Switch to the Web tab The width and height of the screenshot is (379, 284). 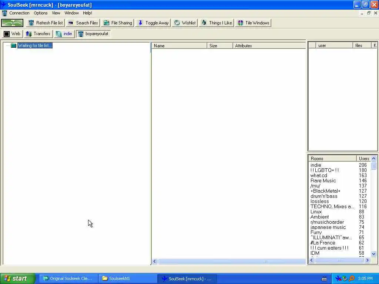(x=12, y=34)
